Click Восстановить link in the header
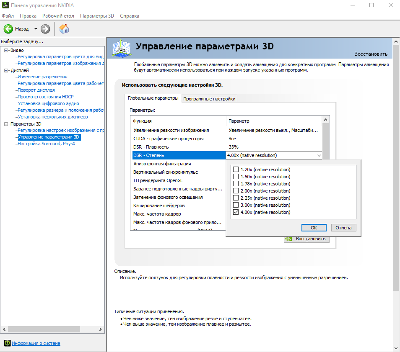This screenshot has width=400, height=352. 371,54
